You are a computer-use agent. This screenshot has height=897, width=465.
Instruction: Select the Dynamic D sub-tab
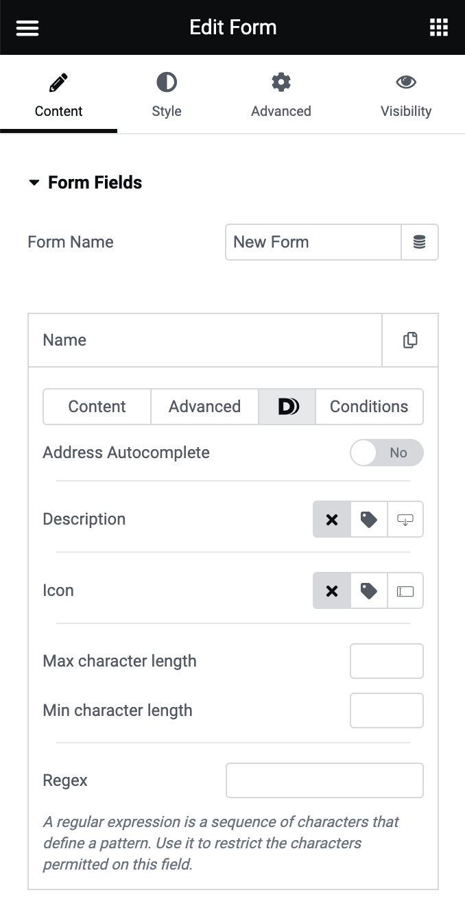click(x=287, y=407)
